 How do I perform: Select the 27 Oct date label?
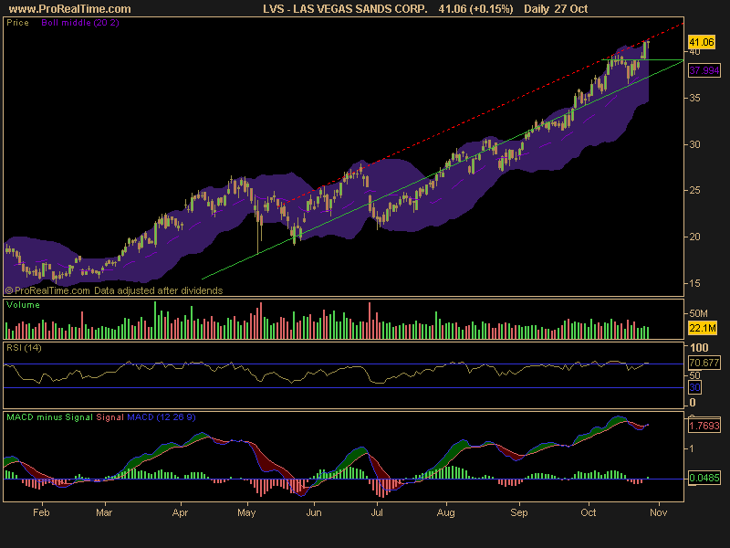(572, 8)
